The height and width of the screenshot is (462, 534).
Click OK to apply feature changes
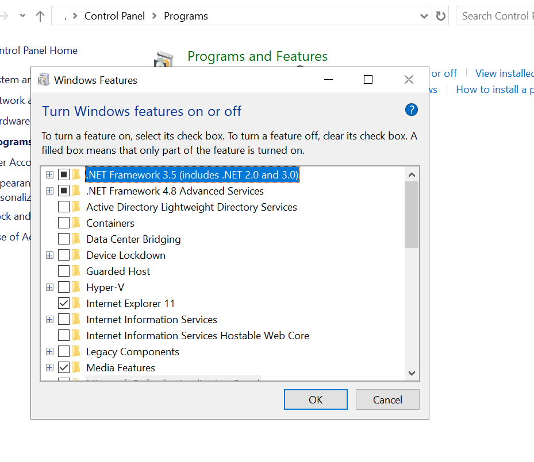(316, 399)
